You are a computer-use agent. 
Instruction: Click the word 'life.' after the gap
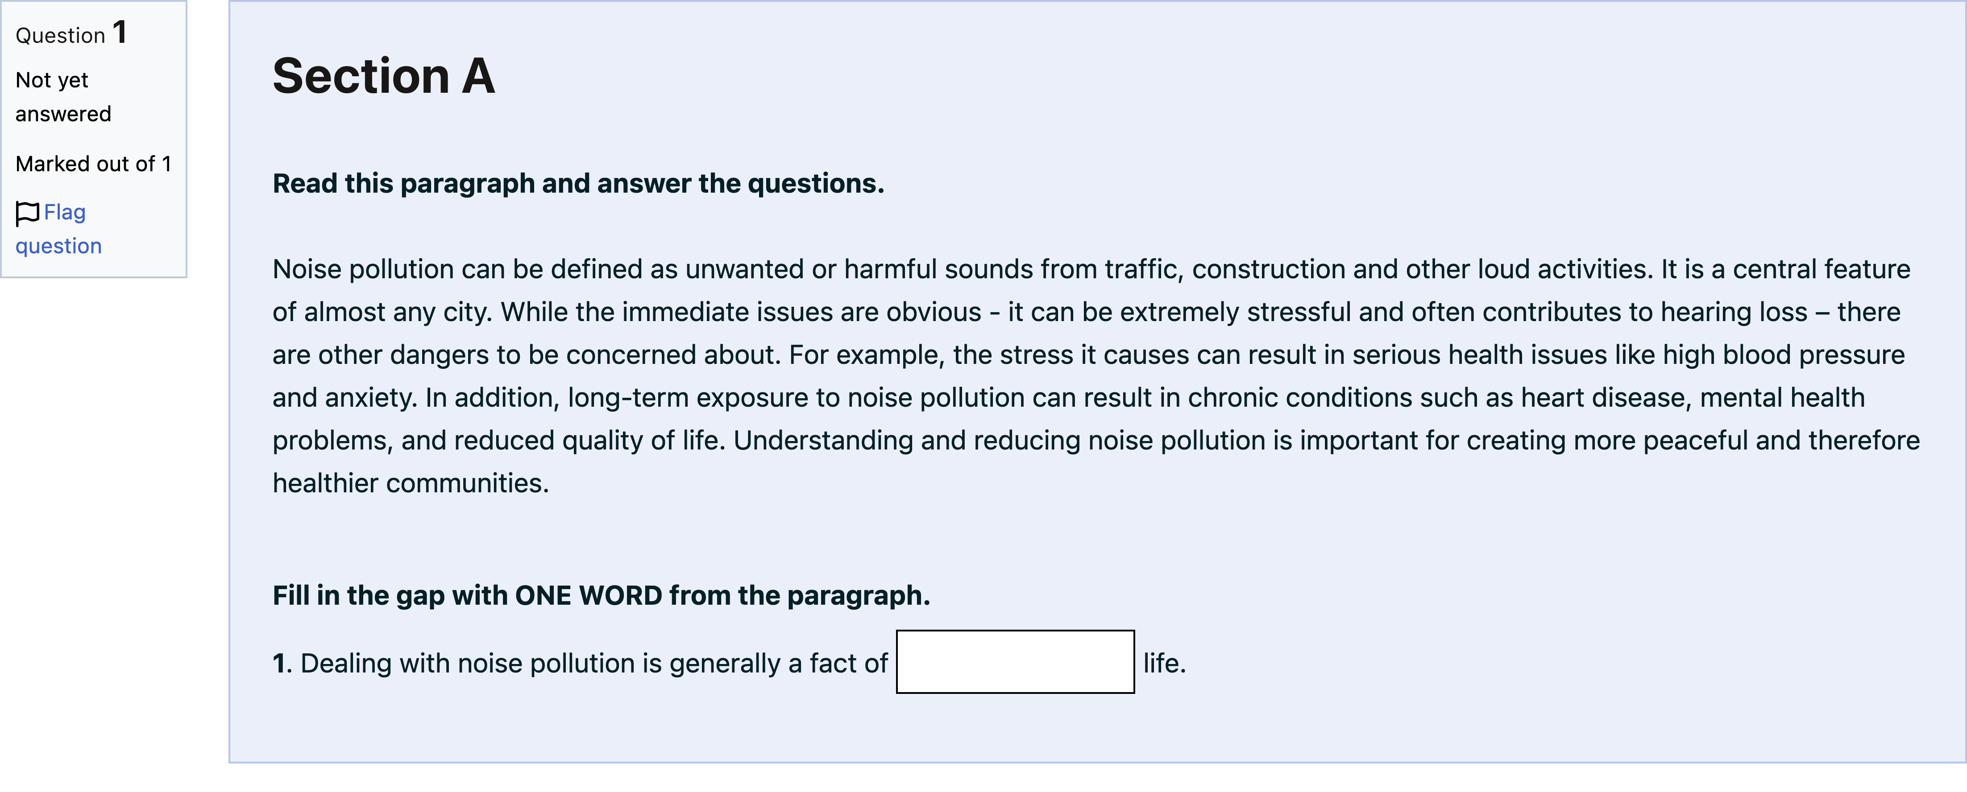1165,663
